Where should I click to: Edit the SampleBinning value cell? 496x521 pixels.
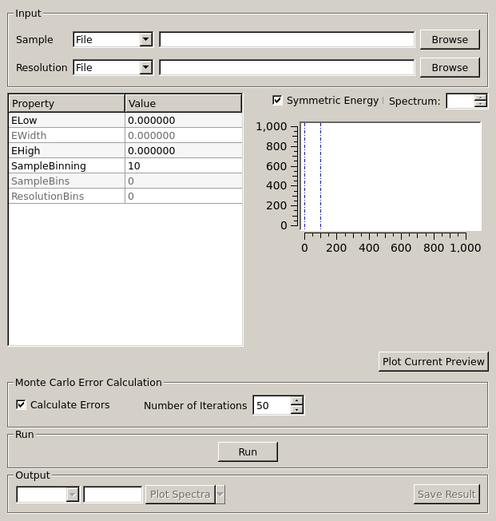coord(183,165)
